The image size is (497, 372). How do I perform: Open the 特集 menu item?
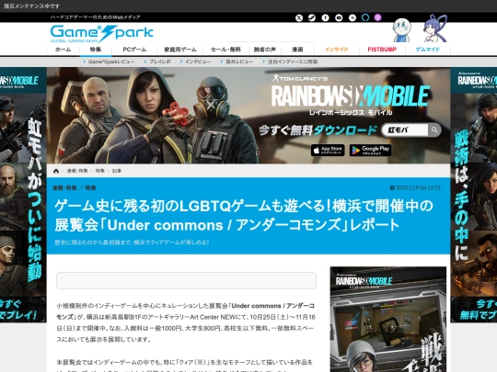pyautogui.click(x=96, y=50)
